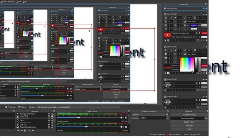The width and height of the screenshot is (246, 138).
Task: Open Lower Third 1 Open Sans font dropdown
Action: 197,21
